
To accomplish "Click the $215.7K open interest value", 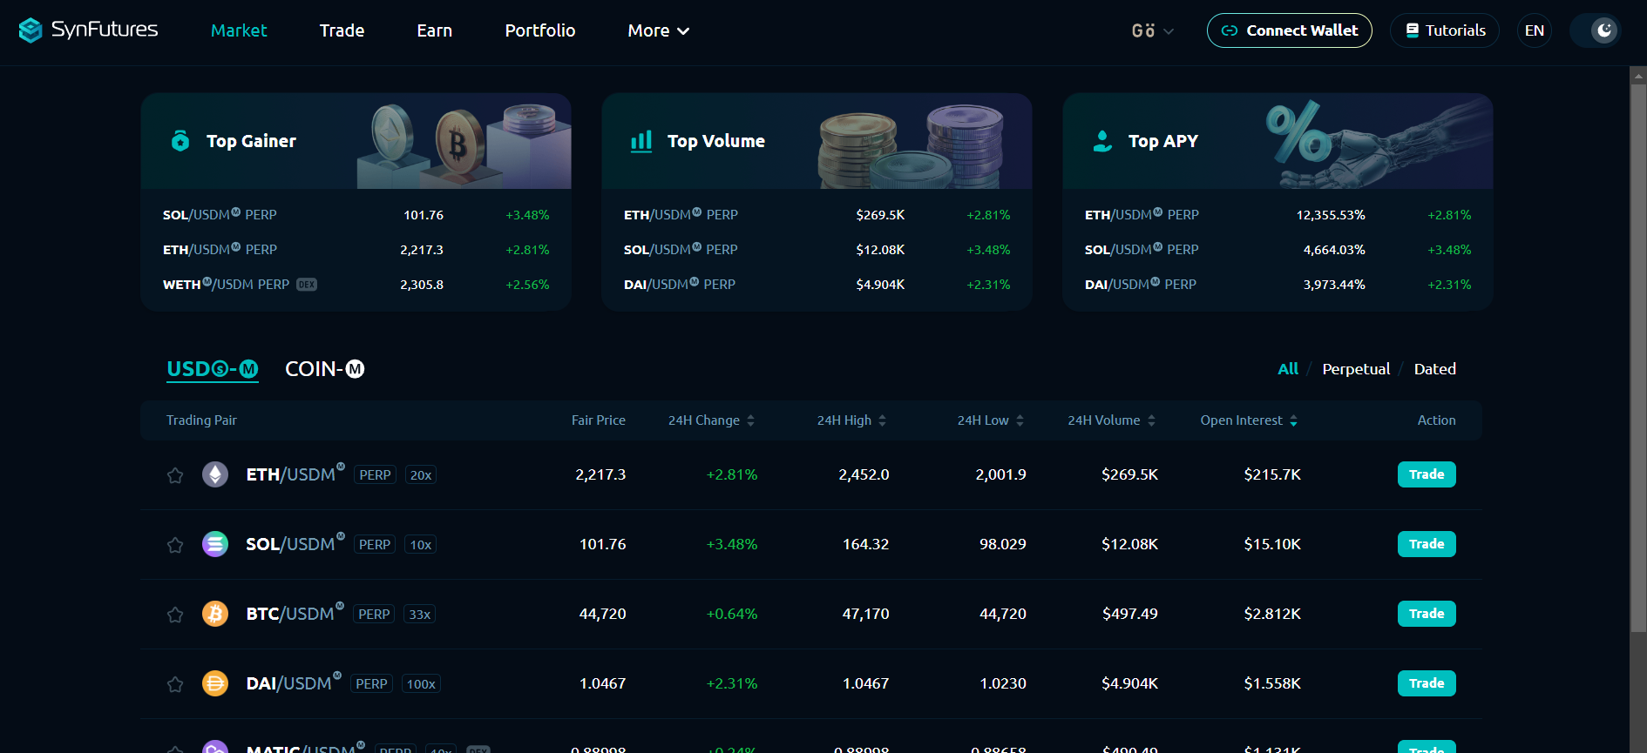I will pos(1272,474).
